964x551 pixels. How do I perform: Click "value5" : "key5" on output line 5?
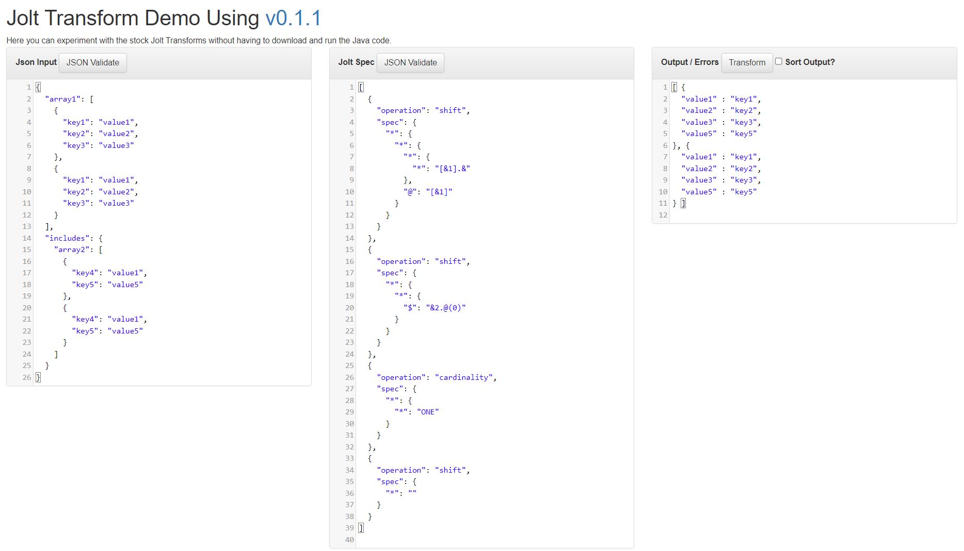[719, 133]
